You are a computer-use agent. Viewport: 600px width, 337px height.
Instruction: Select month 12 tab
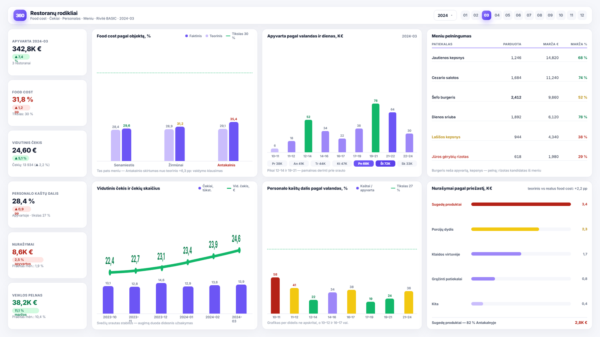(582, 15)
